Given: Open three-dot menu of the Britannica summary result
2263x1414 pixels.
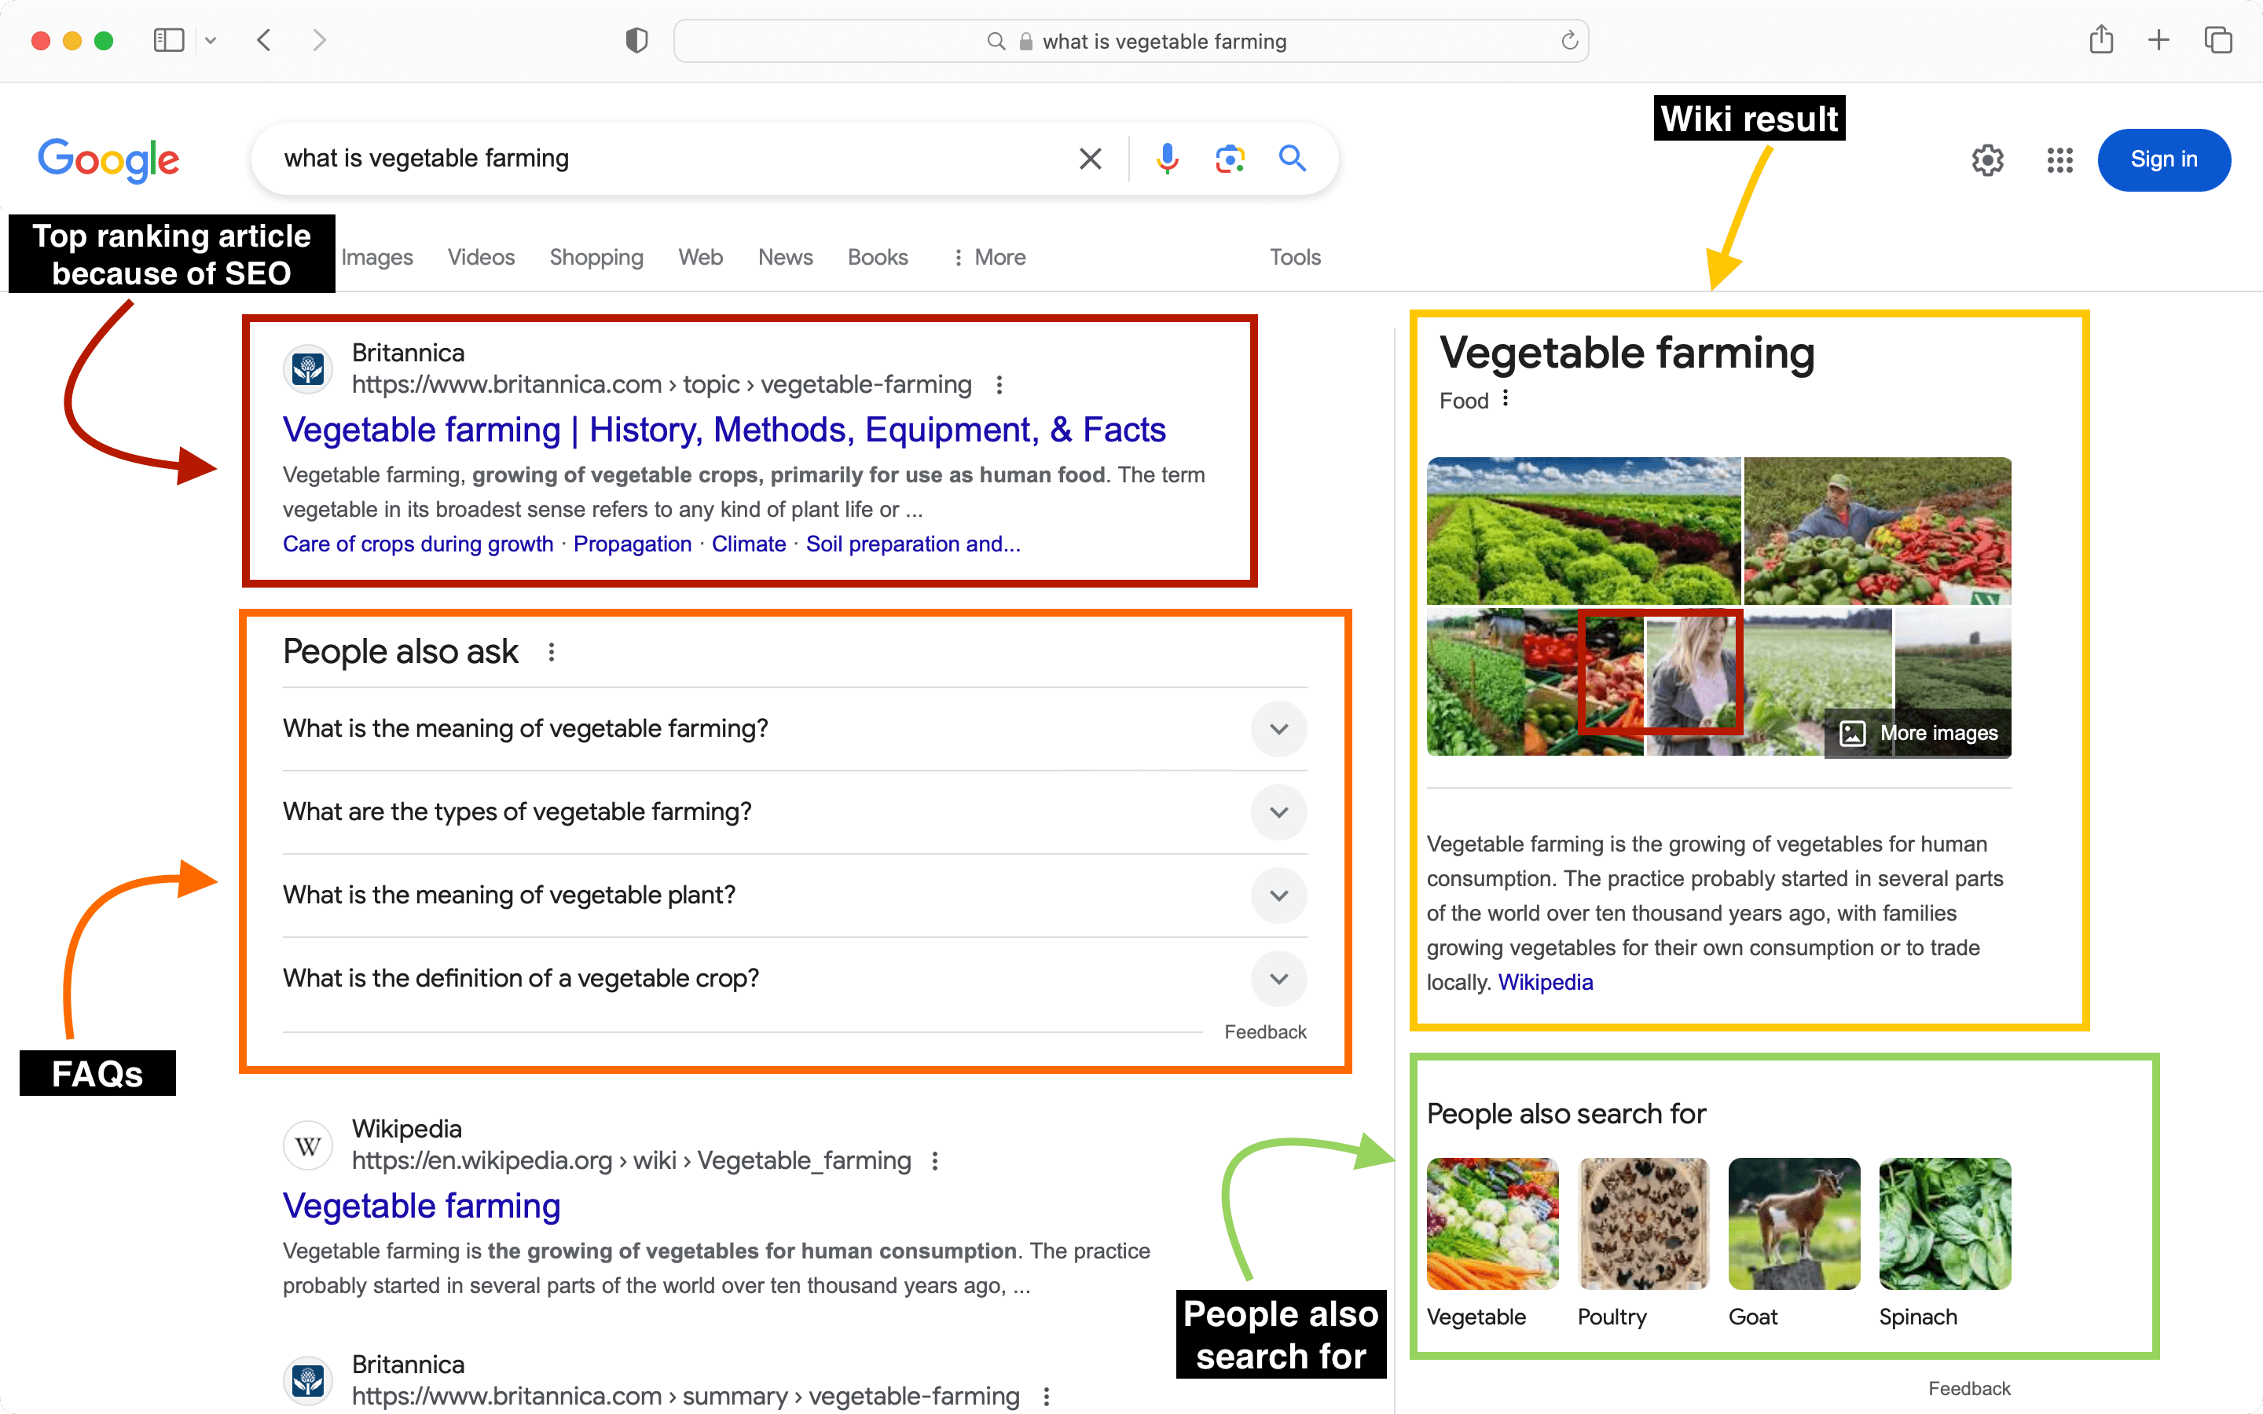Looking at the screenshot, I should tap(1047, 1396).
